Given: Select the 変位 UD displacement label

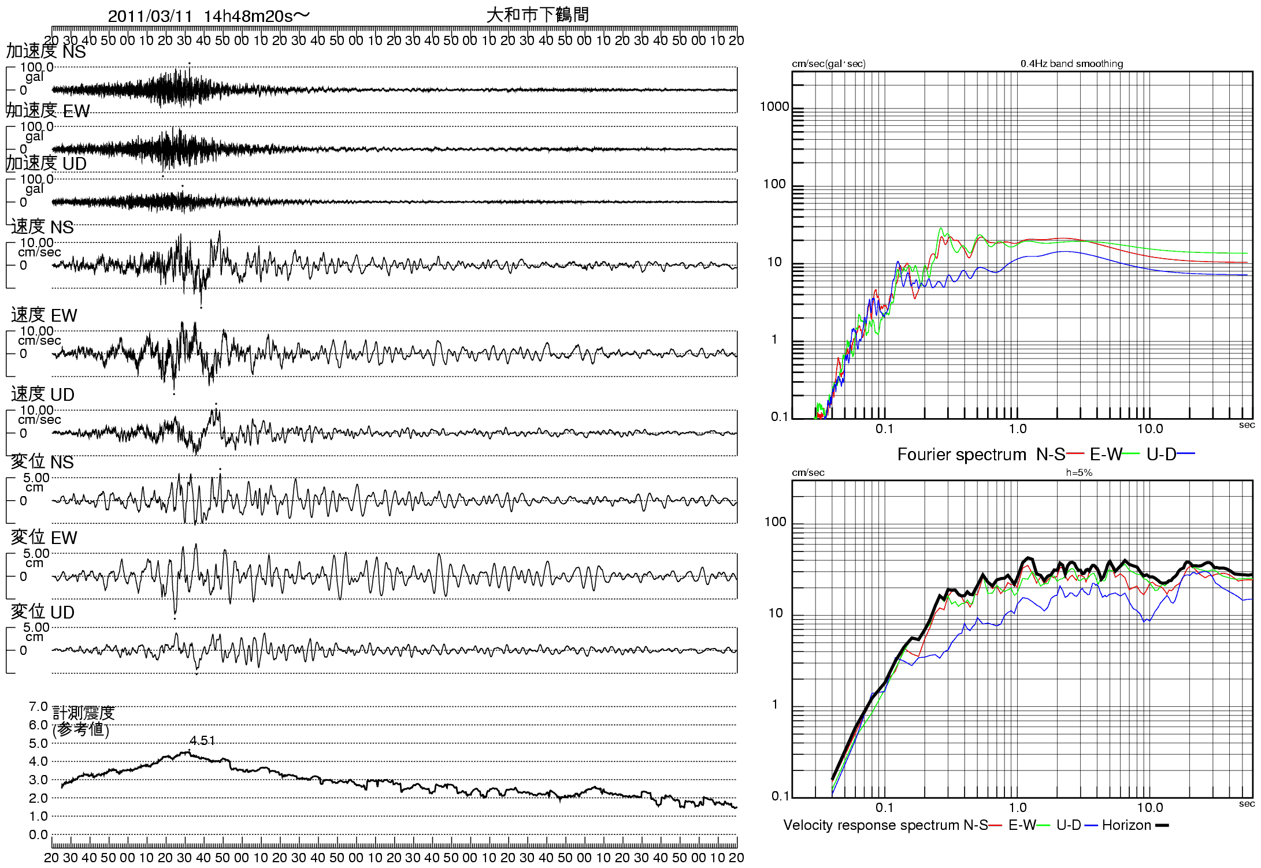Looking at the screenshot, I should coord(43,612).
